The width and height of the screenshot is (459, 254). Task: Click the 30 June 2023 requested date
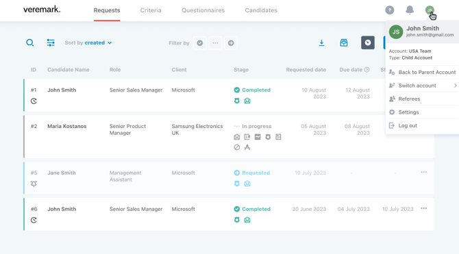click(309, 209)
